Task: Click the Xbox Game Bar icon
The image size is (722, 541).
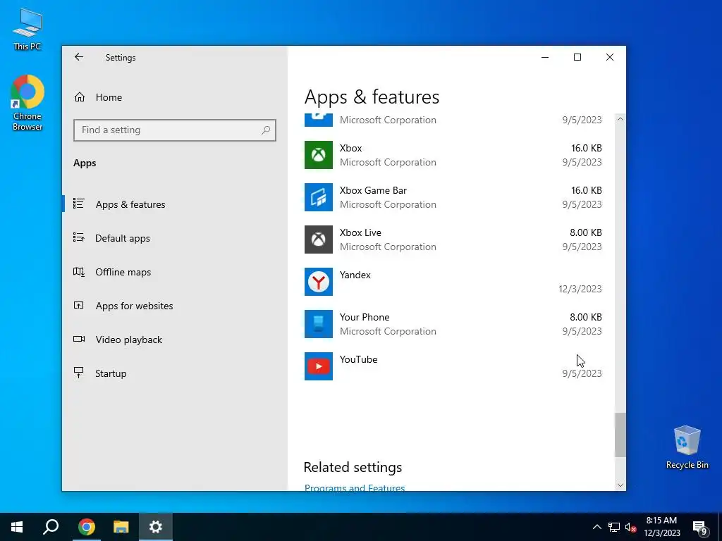Action: pyautogui.click(x=318, y=197)
